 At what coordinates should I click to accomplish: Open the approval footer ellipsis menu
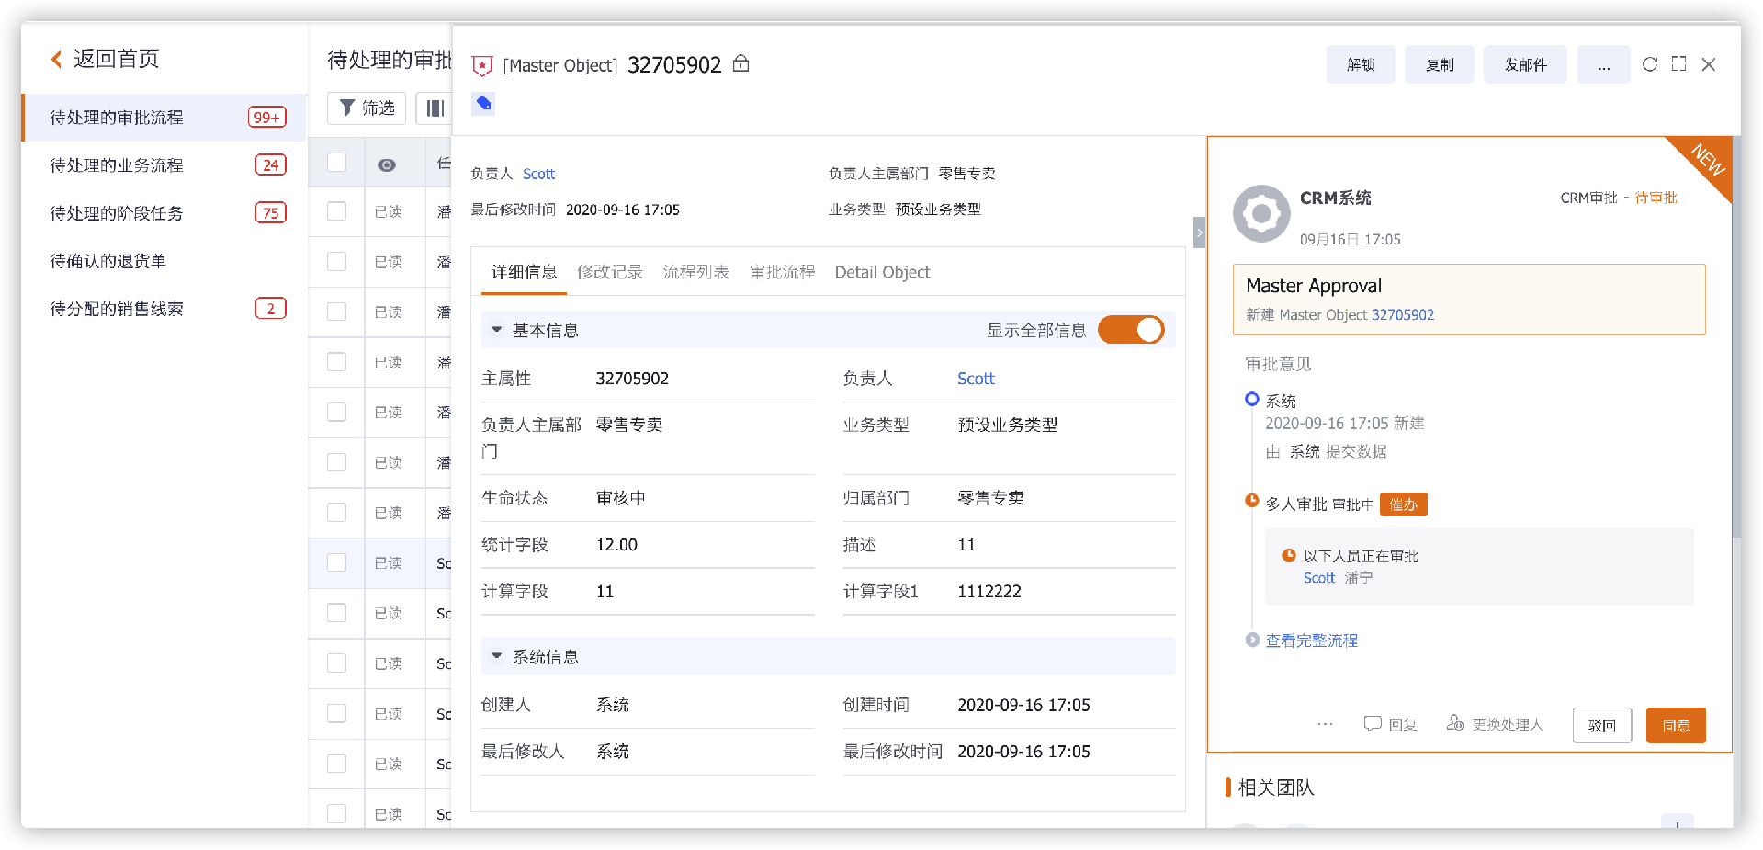click(x=1325, y=724)
